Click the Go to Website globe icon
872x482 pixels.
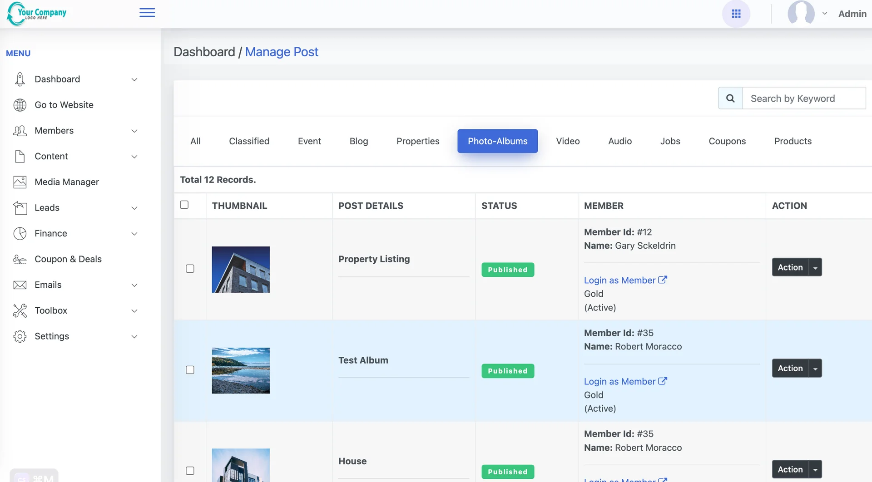coord(20,105)
